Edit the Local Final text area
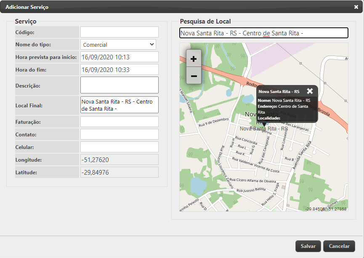Image resolution: width=364 pixels, height=258 pixels. pyautogui.click(x=120, y=105)
